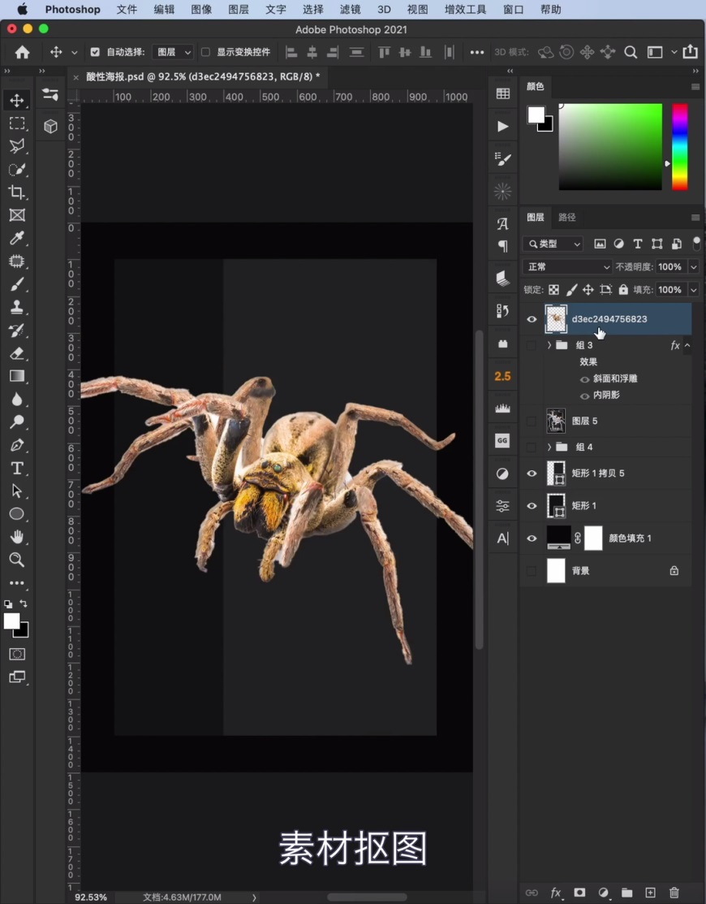Toggle the Auto-Select checkbox
706x904 pixels.
pyautogui.click(x=95, y=52)
